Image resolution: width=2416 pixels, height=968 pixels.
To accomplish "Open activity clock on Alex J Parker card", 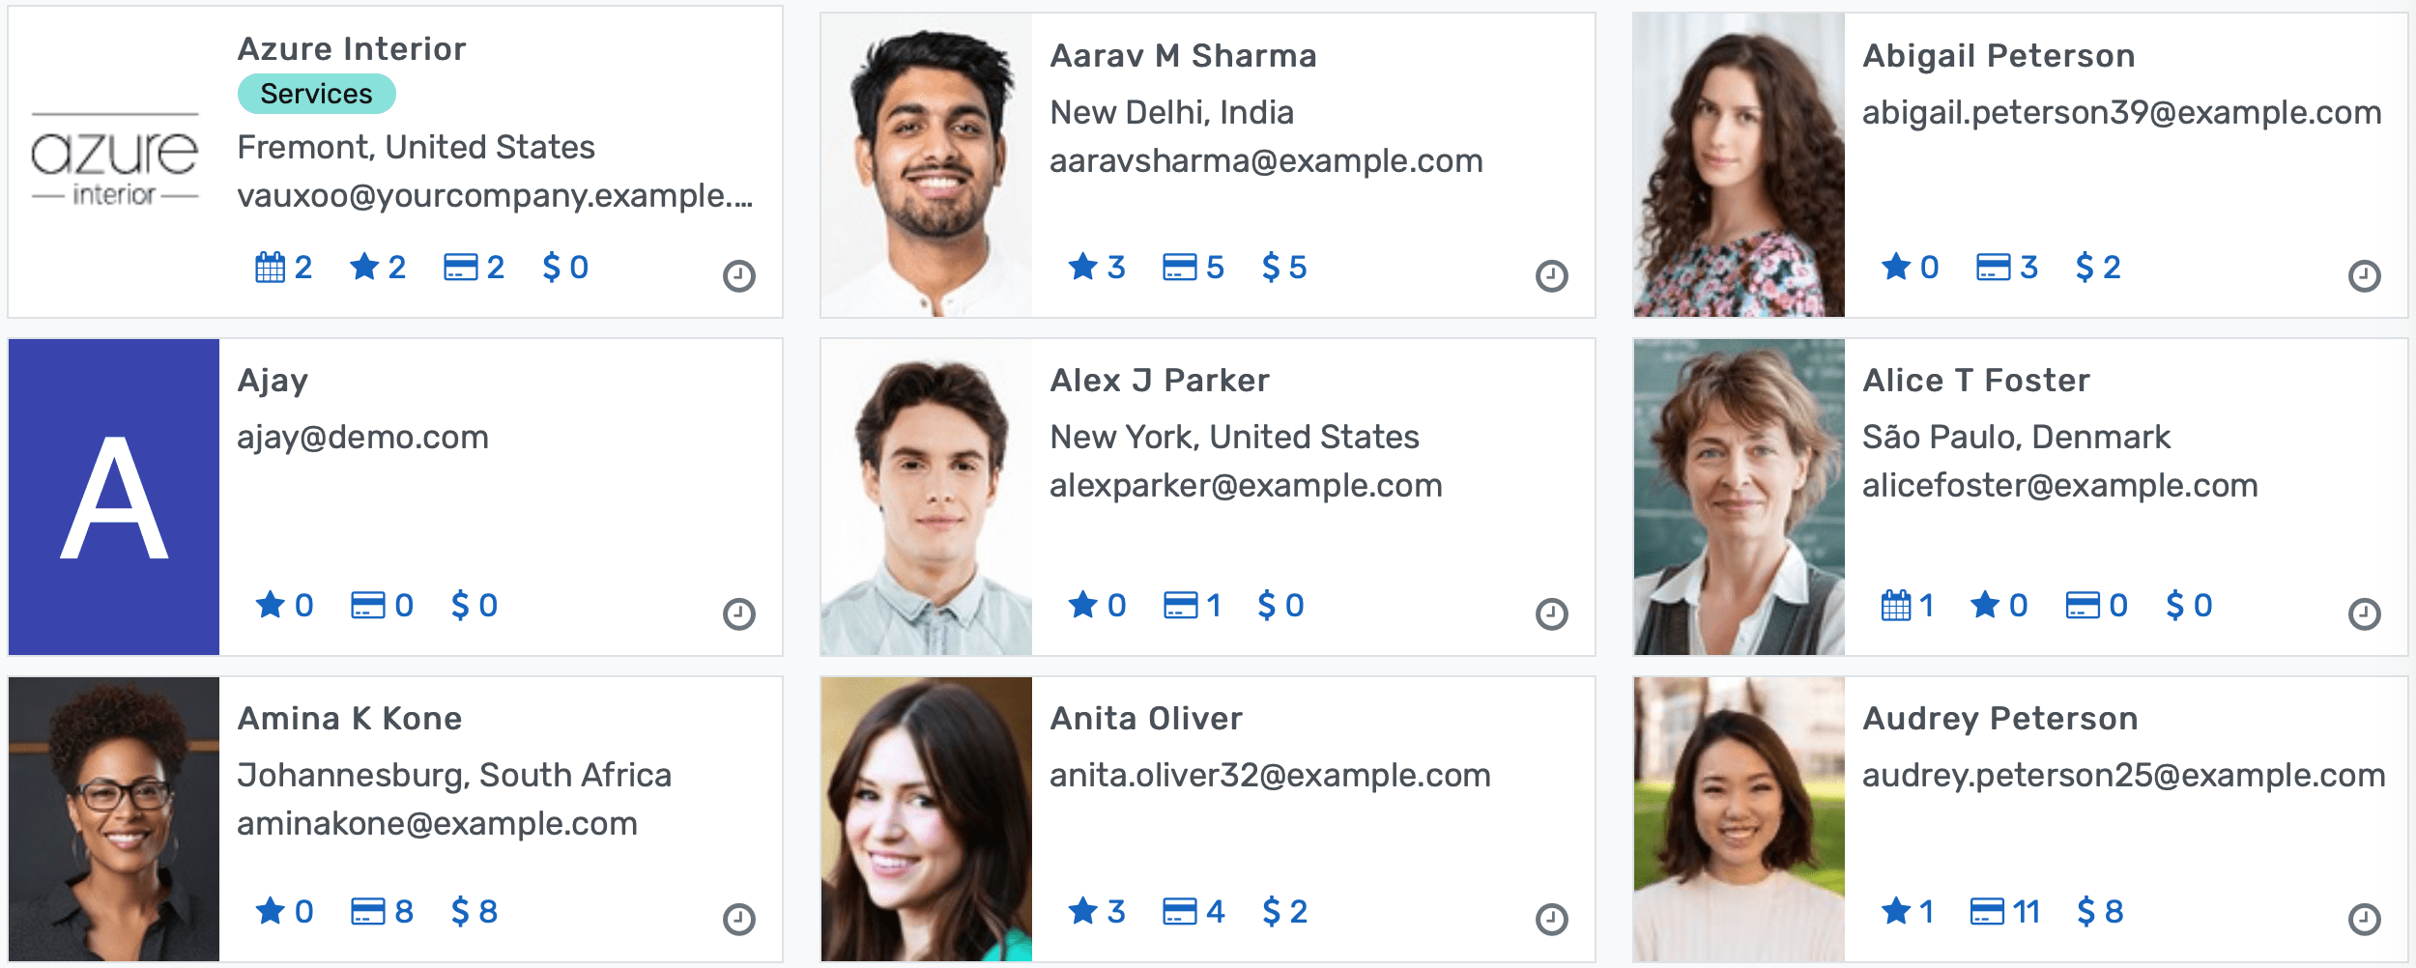I will point(1552,614).
